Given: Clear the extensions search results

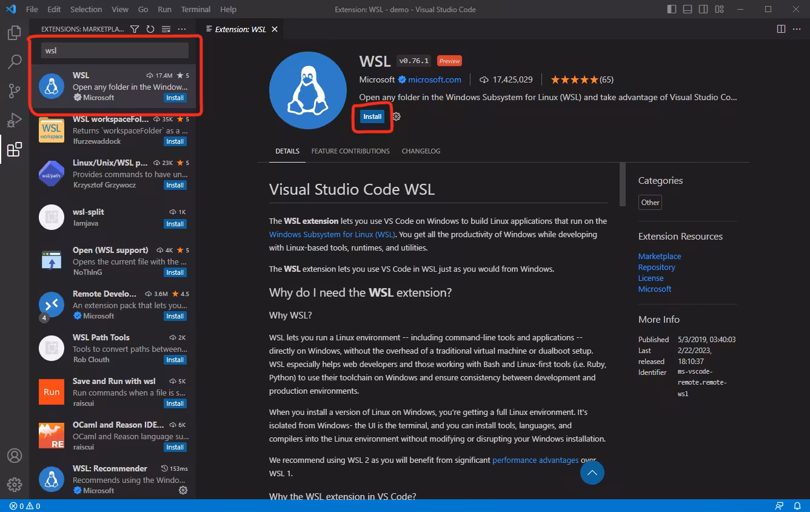Looking at the screenshot, I should click(166, 29).
